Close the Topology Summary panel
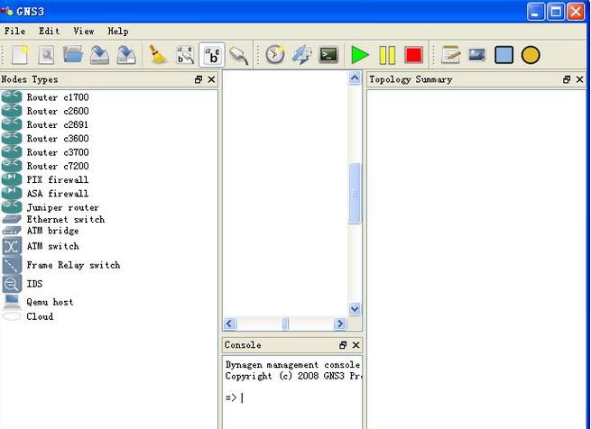Viewport: 591px width, 429px height. pyautogui.click(x=579, y=79)
